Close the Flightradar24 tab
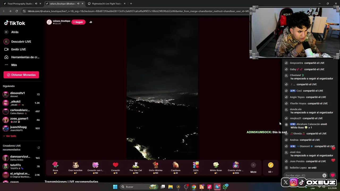 click(125, 4)
